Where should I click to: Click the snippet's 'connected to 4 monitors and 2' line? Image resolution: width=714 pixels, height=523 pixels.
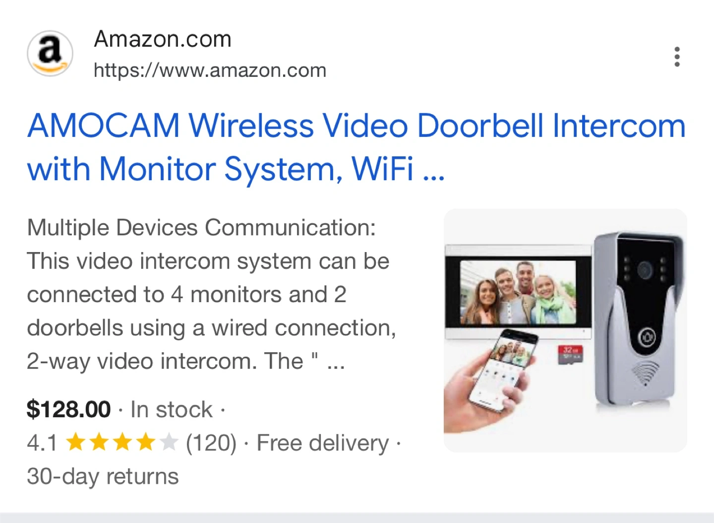coord(186,295)
